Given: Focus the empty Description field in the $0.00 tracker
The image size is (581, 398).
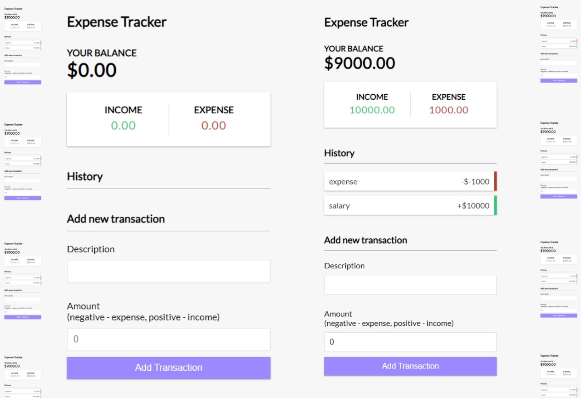Looking at the screenshot, I should click(x=168, y=272).
